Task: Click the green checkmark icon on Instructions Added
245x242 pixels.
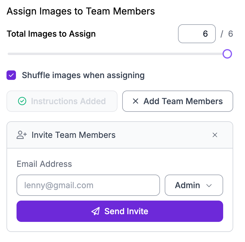Action: click(x=22, y=101)
